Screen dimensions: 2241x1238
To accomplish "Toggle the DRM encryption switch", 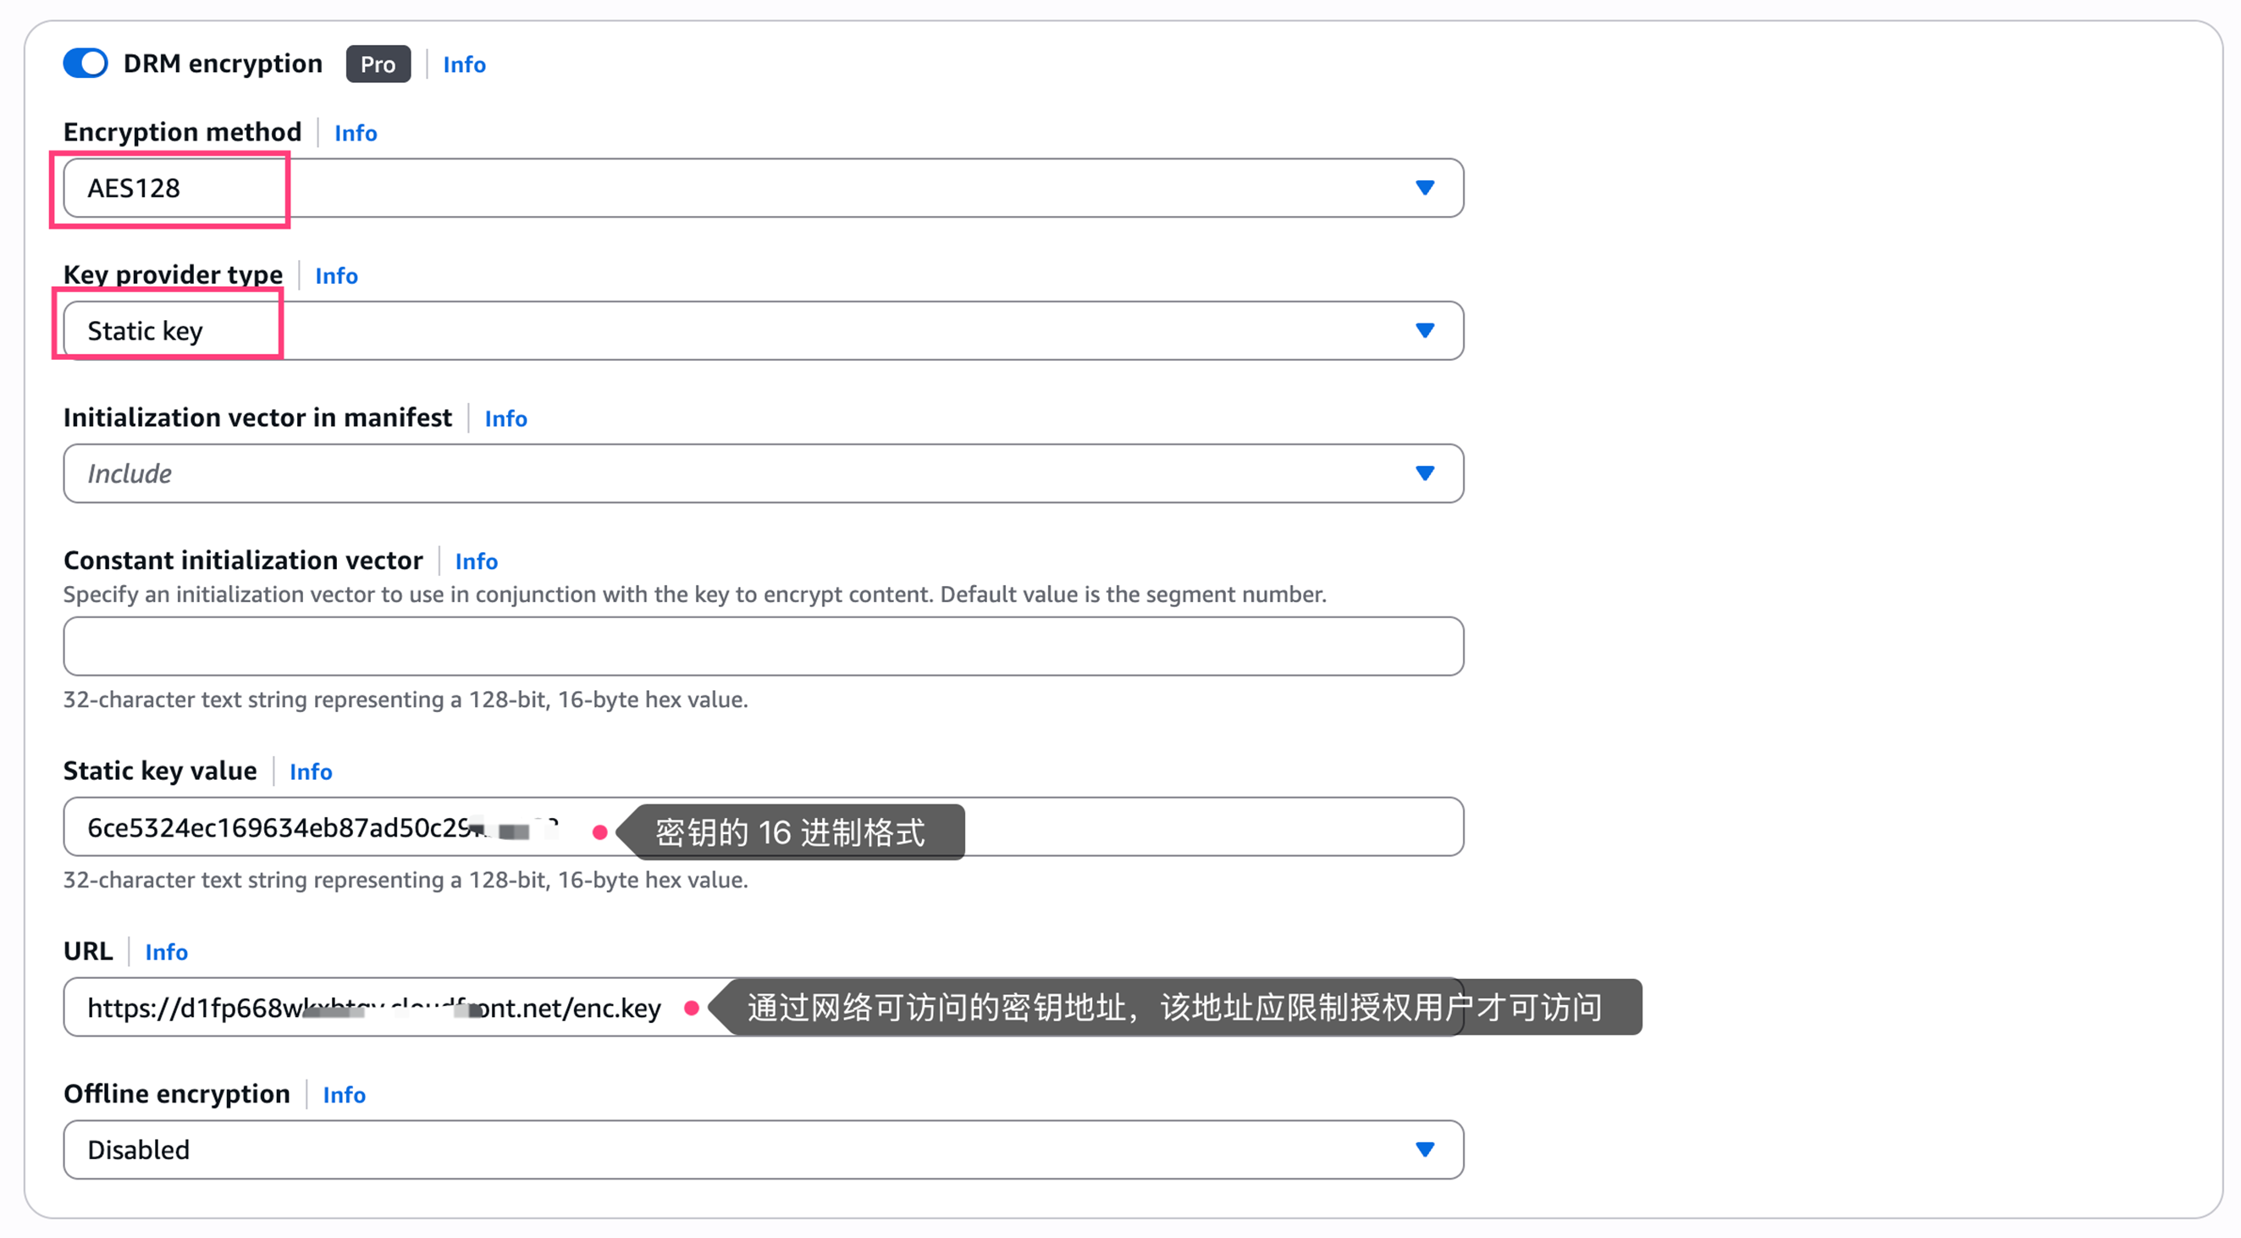I will coord(86,64).
